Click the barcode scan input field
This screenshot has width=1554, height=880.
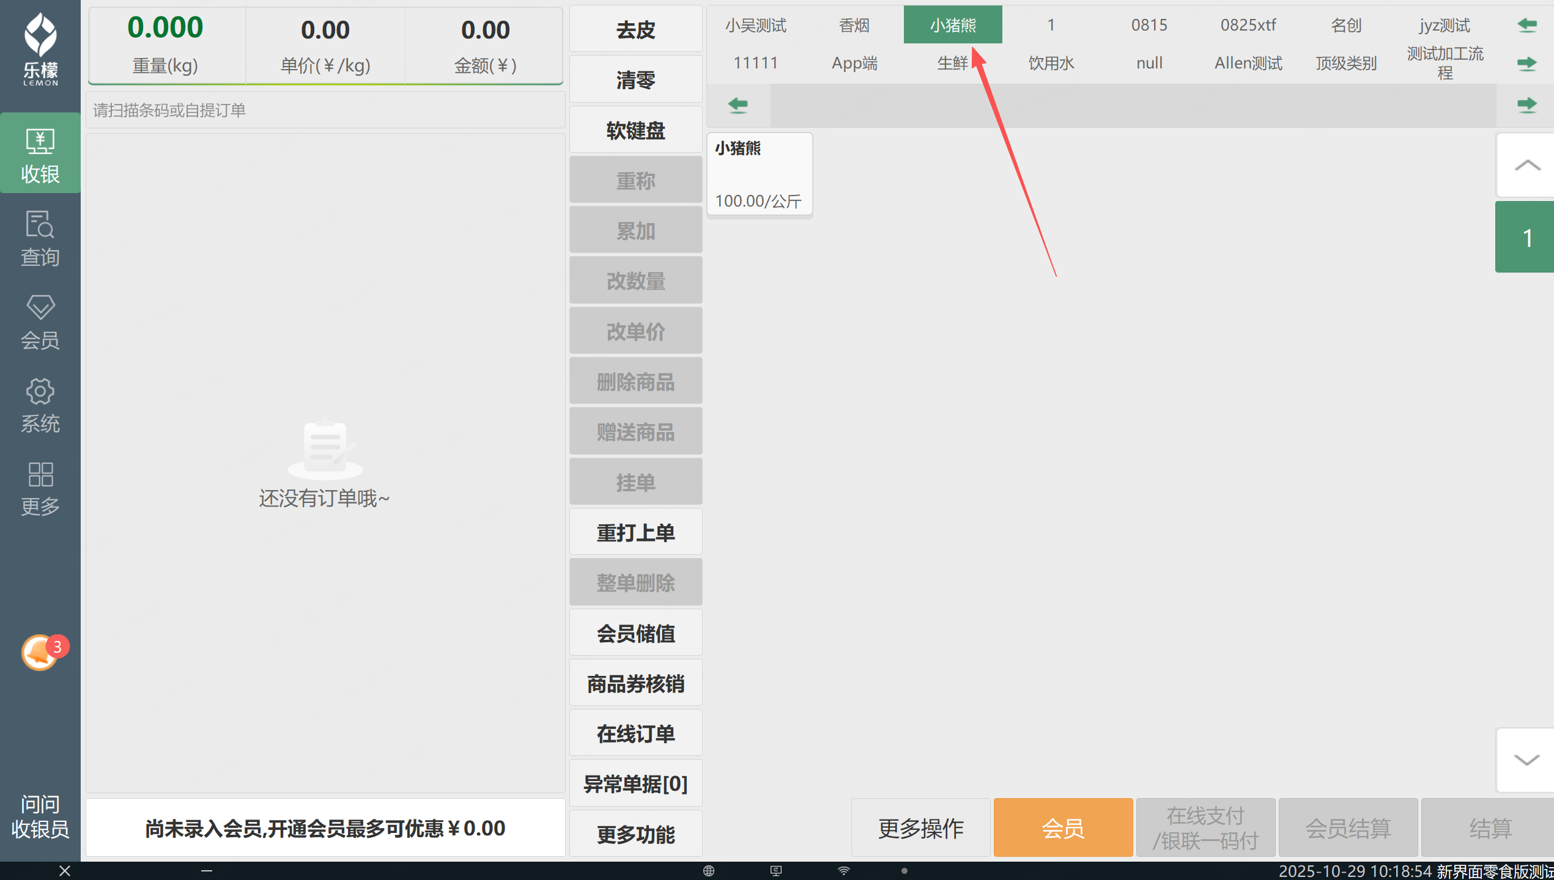[x=325, y=111]
